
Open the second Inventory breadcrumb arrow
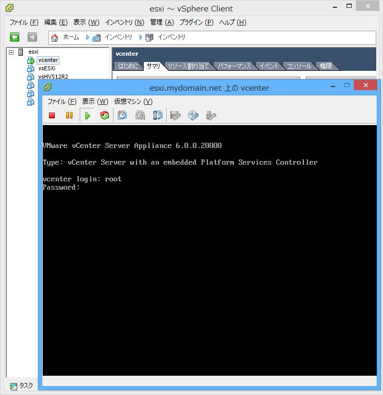[141, 38]
